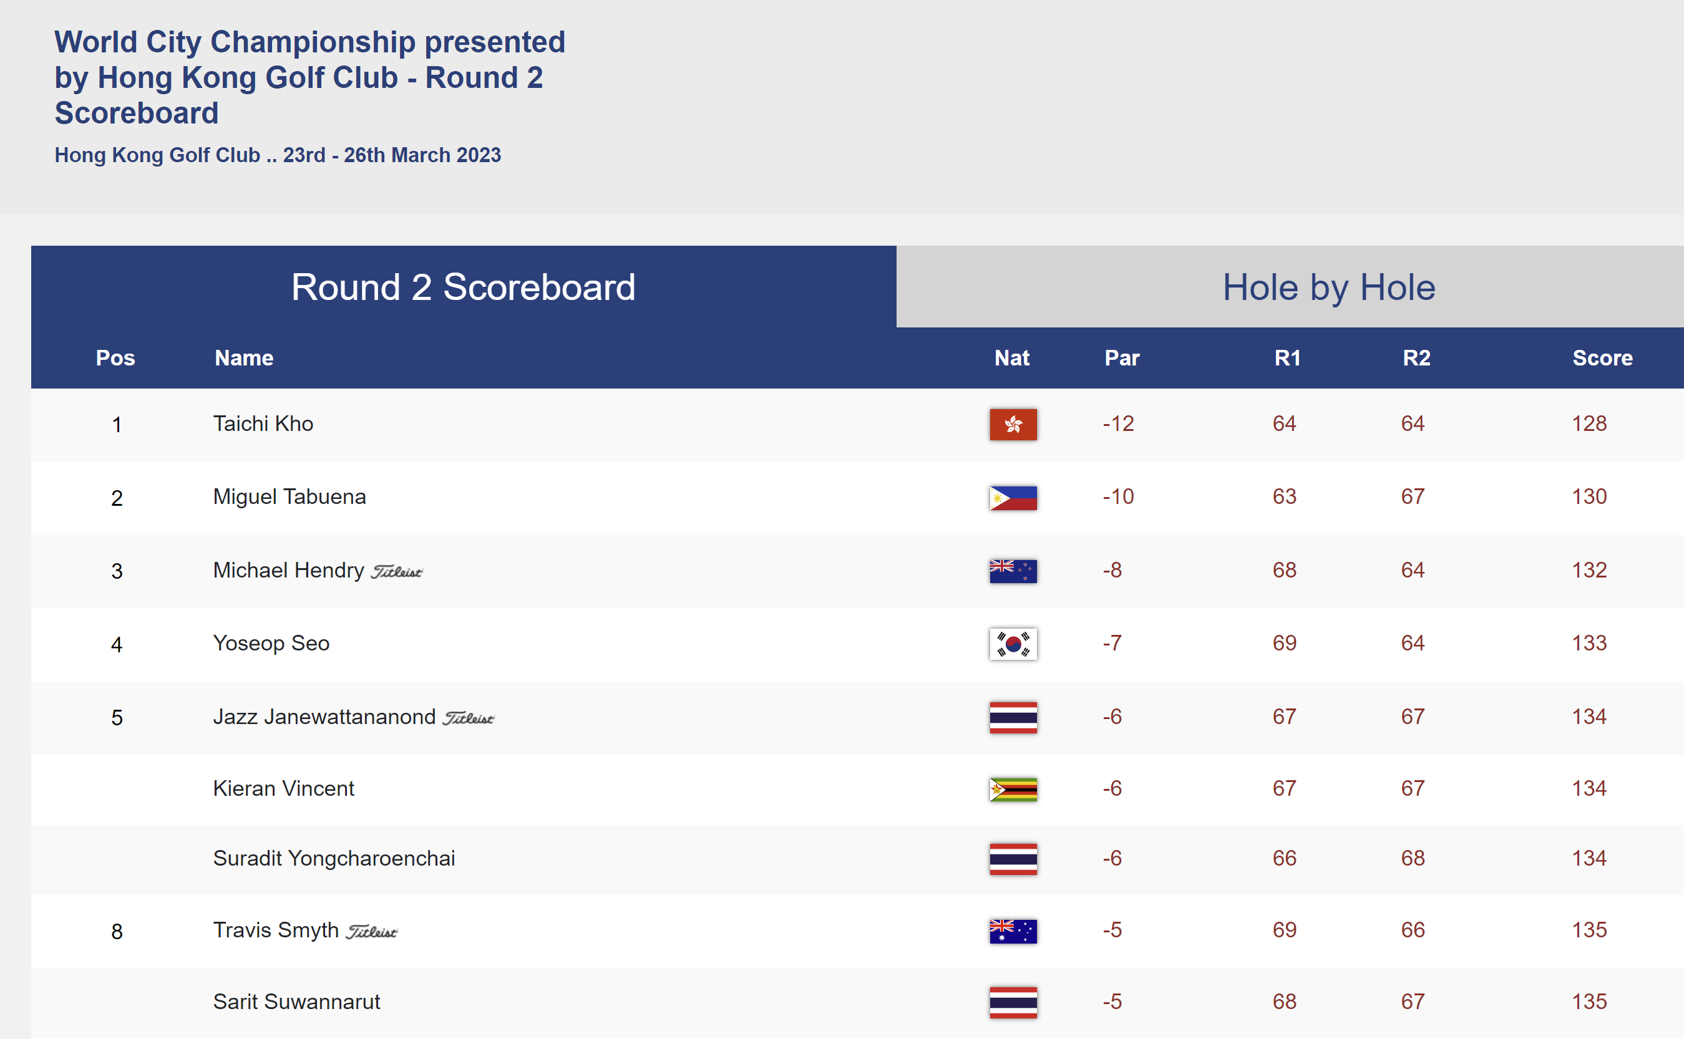The width and height of the screenshot is (1684, 1039).
Task: Open Miguel Tabuena player name
Action: (x=290, y=497)
